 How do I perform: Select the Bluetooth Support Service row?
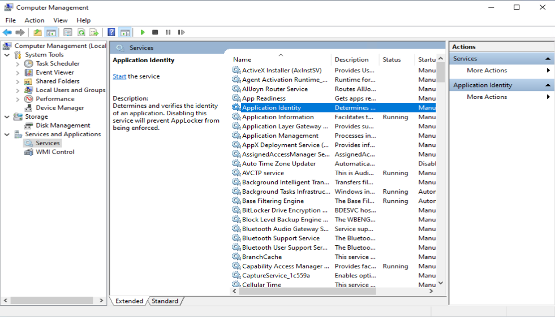pyautogui.click(x=334, y=238)
